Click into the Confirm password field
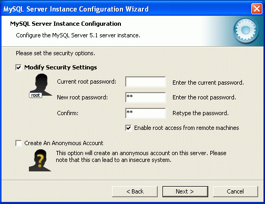This screenshot has height=204, width=265. 146,113
